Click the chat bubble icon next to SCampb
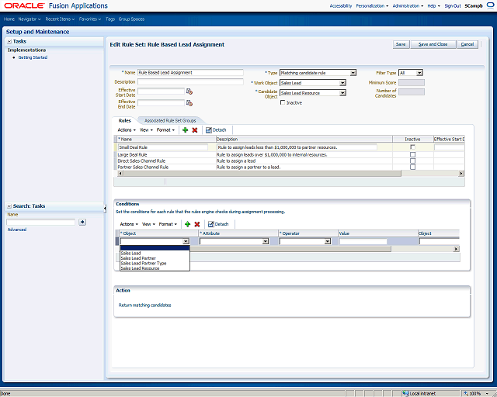This screenshot has height=397, width=497. coord(490,5)
